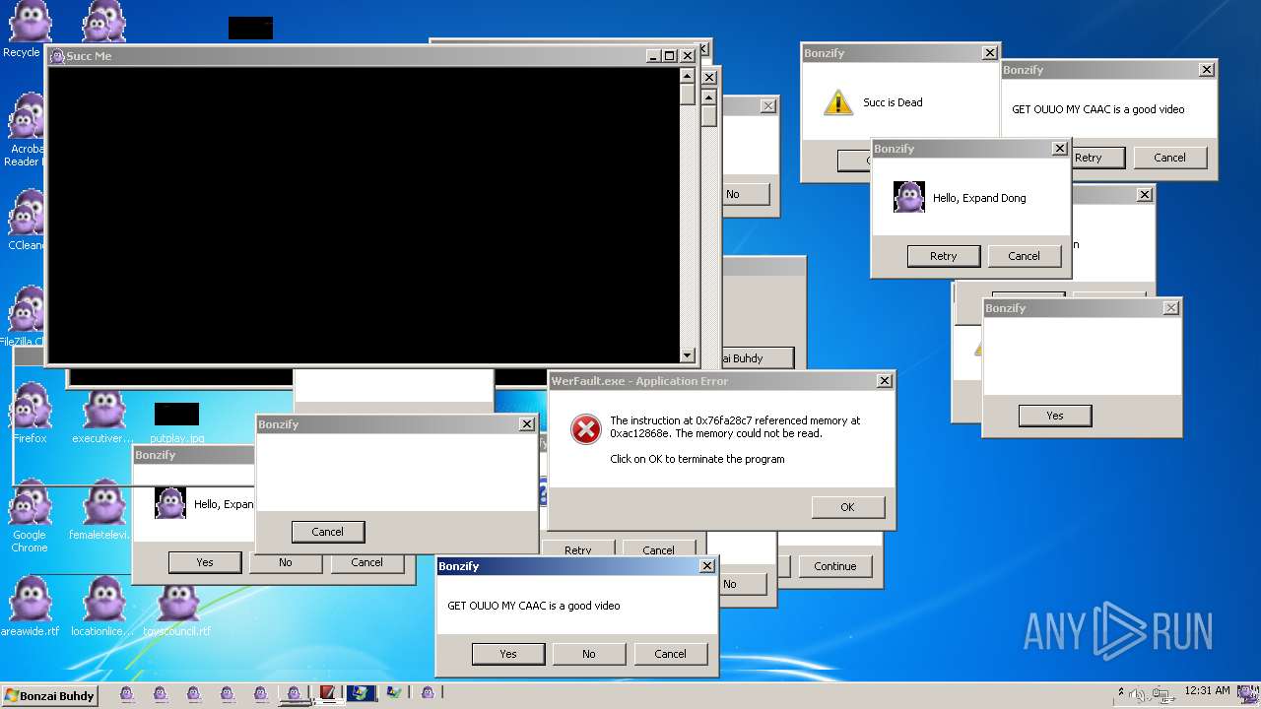This screenshot has height=709, width=1261.
Task: Select the areawide.rtf desktop file
Action: pos(30,605)
